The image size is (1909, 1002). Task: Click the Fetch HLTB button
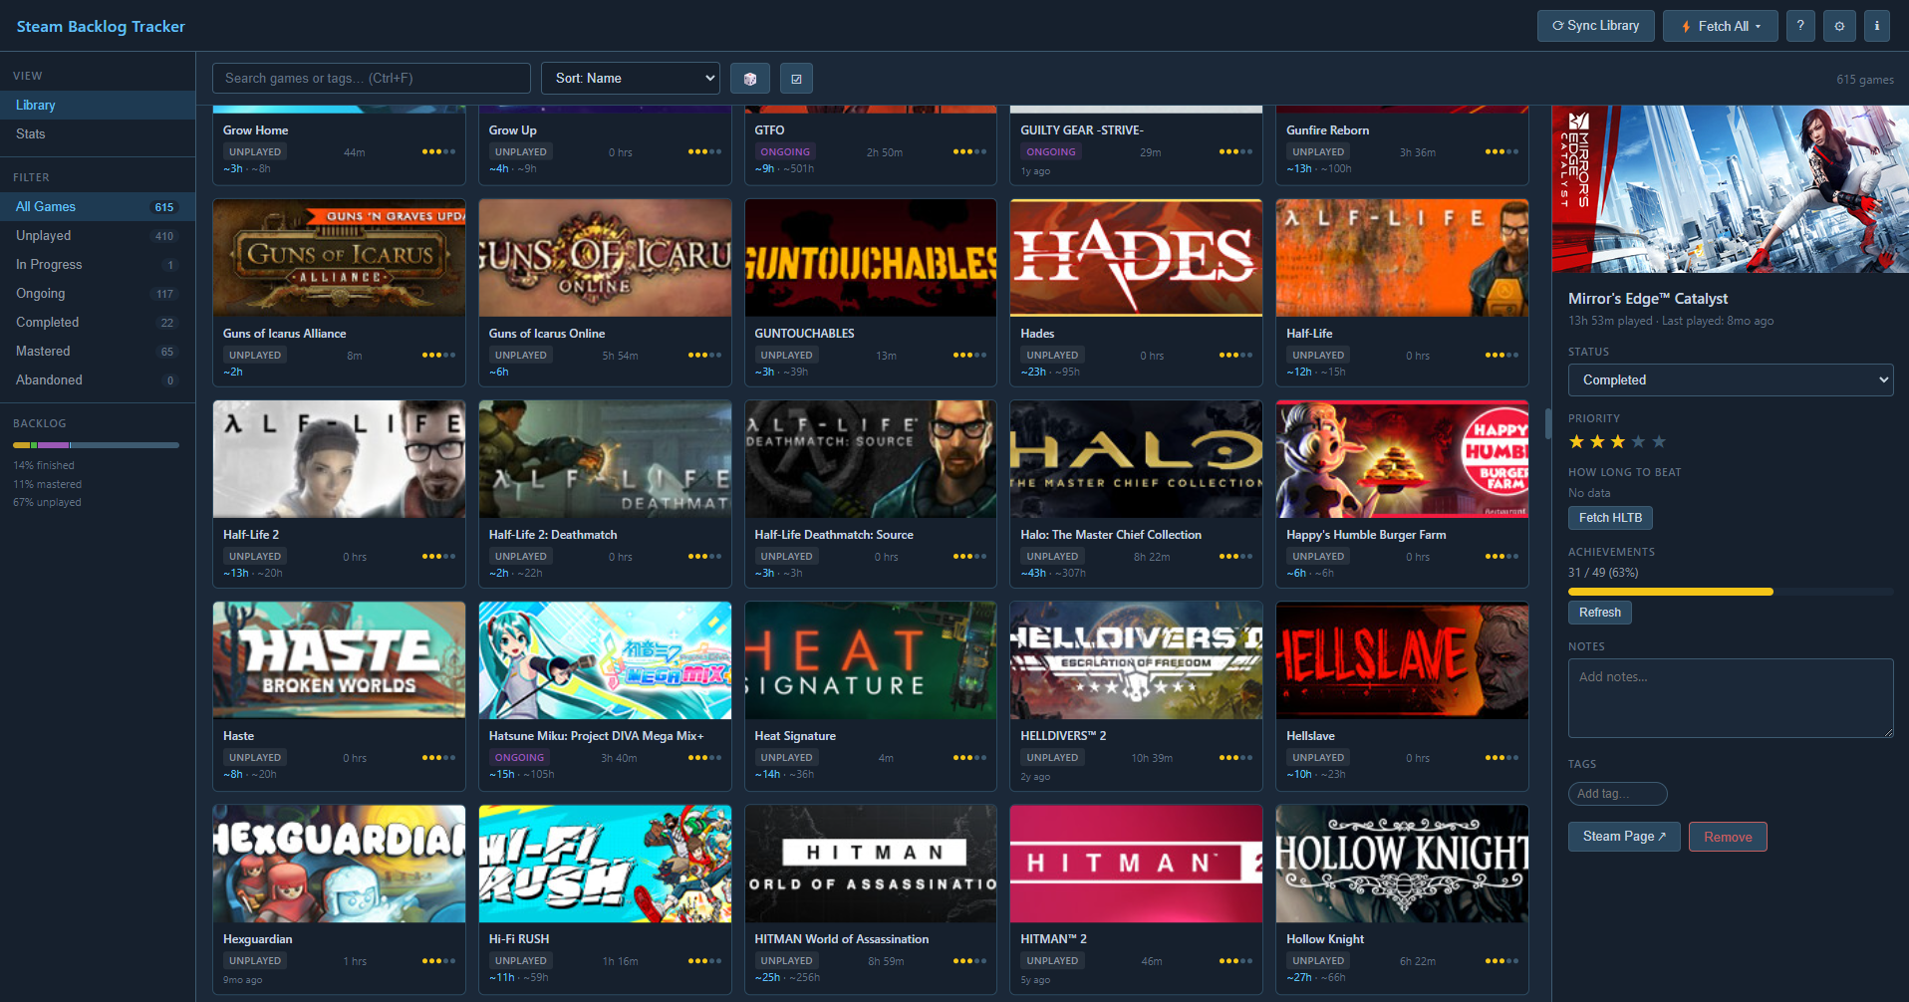tap(1610, 518)
